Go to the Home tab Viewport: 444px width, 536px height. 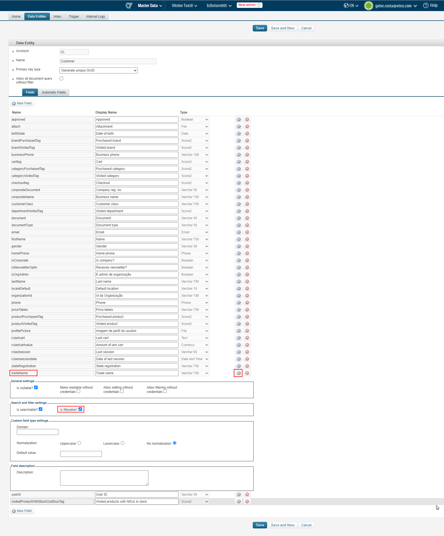coord(16,17)
